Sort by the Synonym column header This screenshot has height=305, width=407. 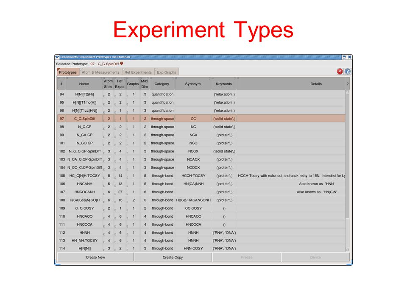193,84
